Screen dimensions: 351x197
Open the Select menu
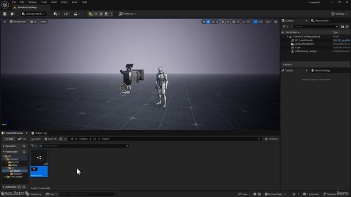[x=64, y=2]
